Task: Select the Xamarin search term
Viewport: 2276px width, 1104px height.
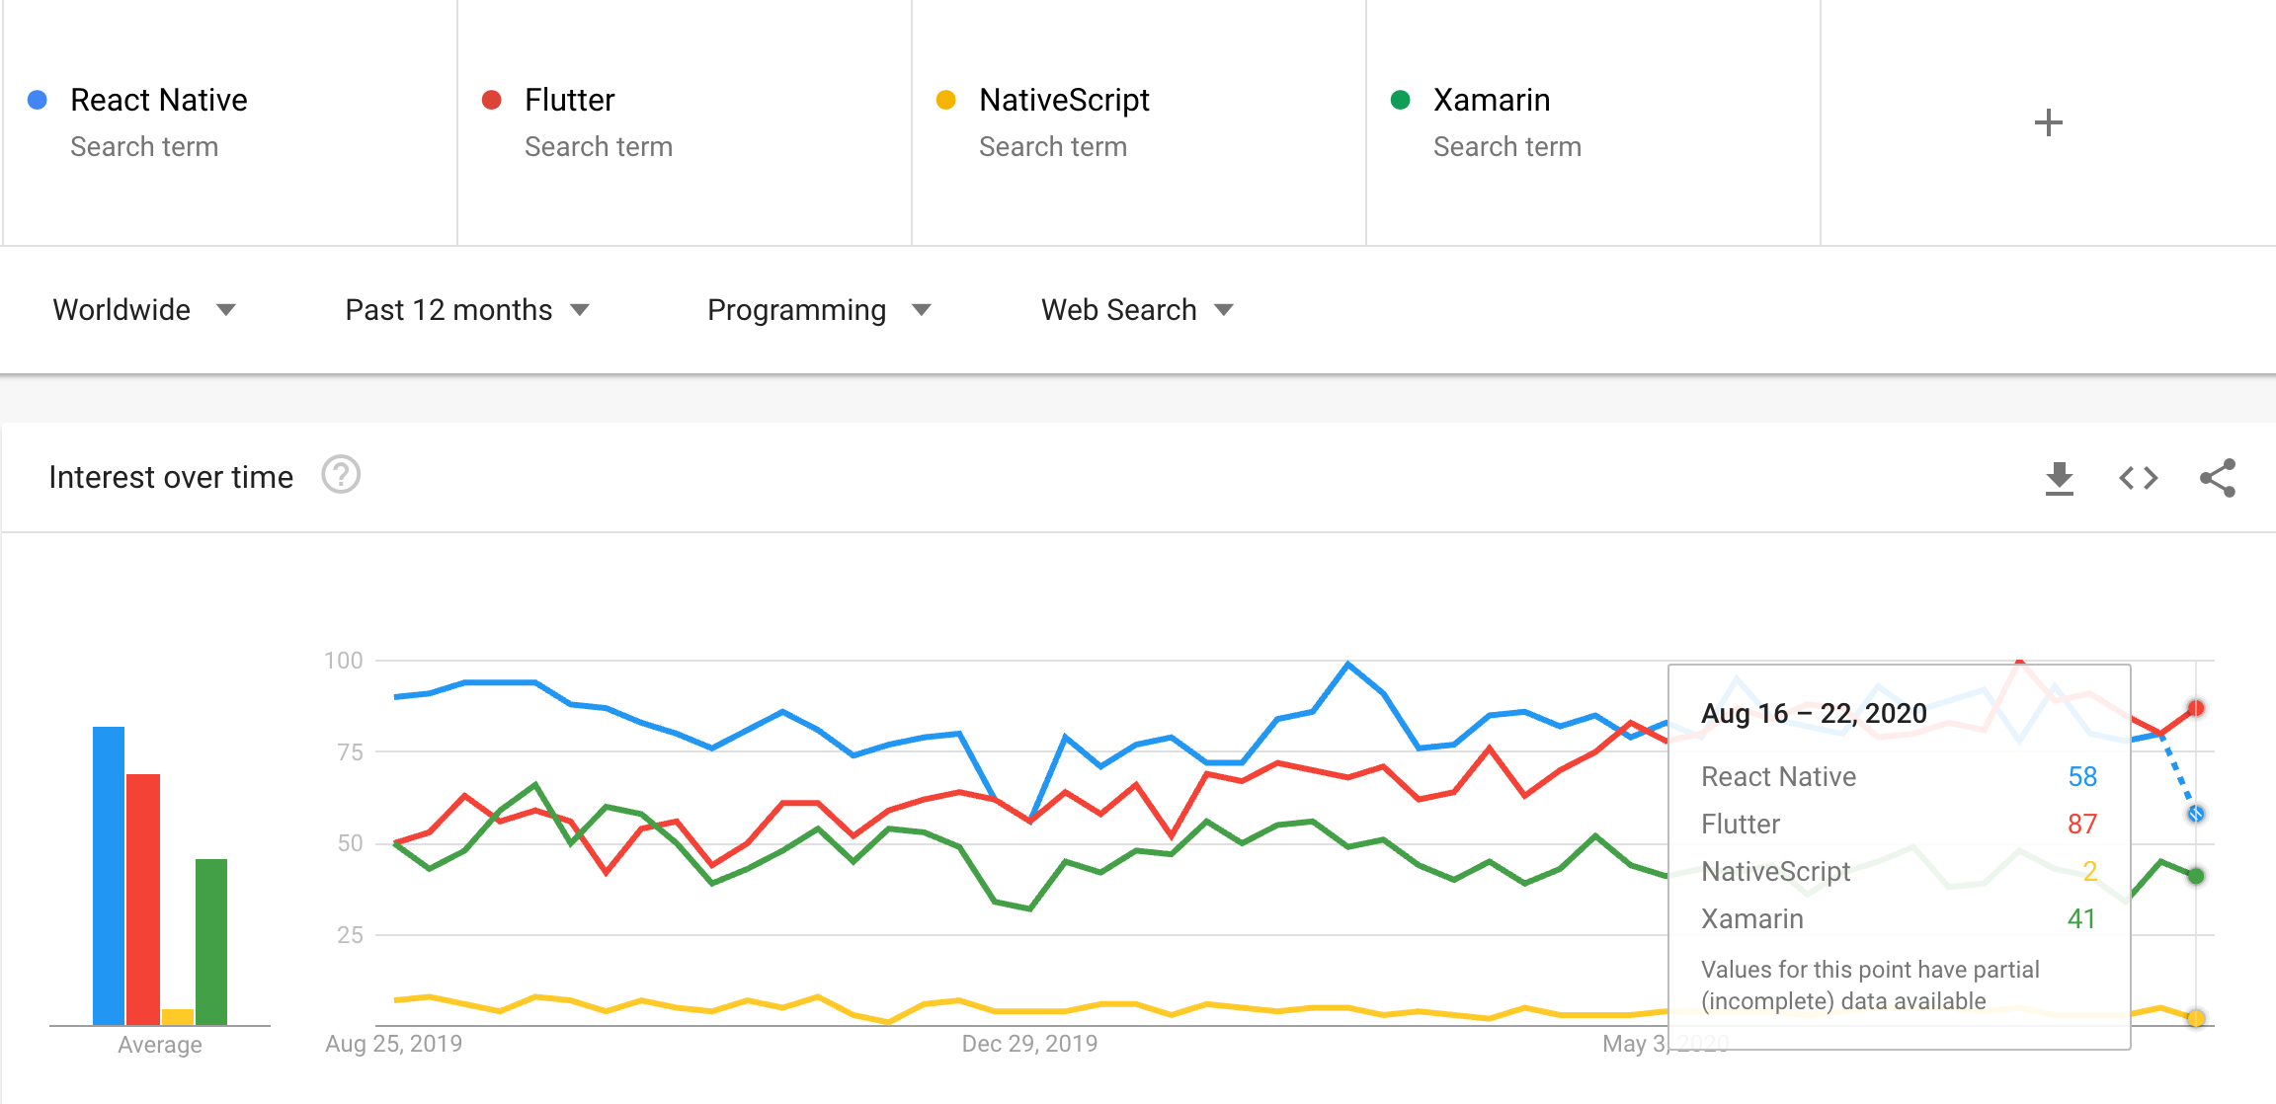Action: coord(1593,122)
